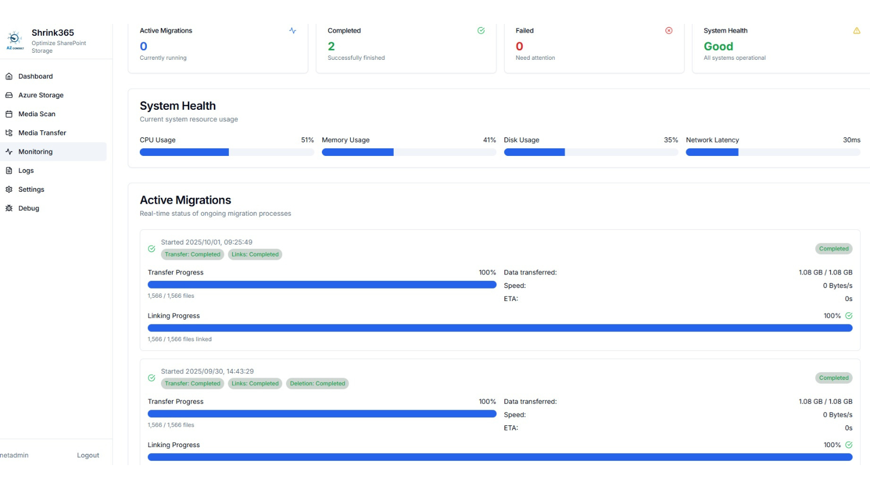Click the Shrink365 logo icon
The width and height of the screenshot is (870, 489).
pos(15,40)
